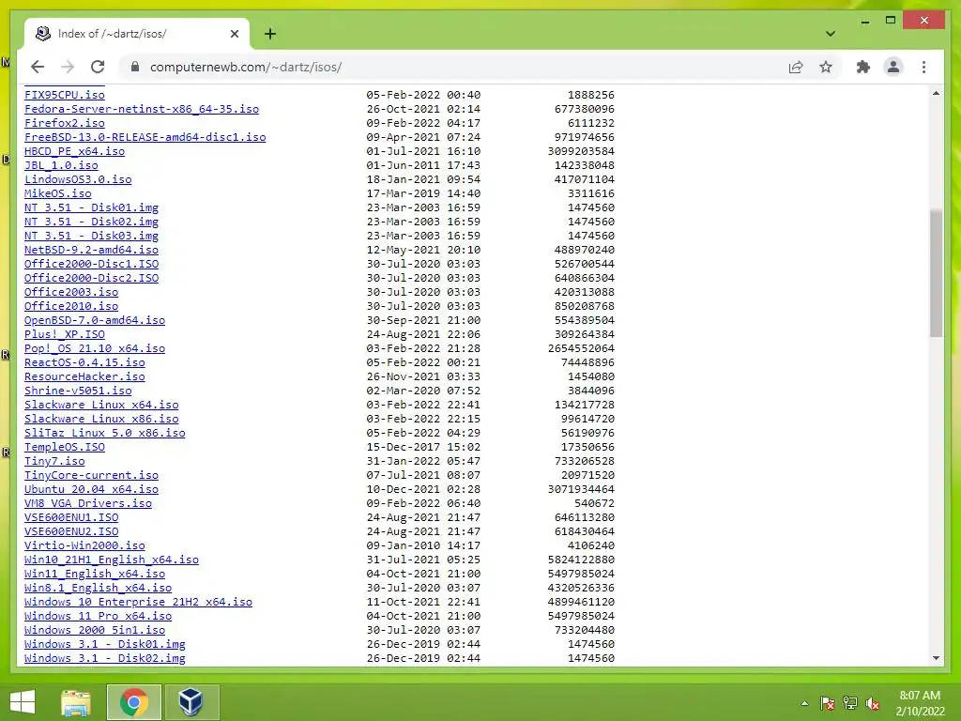Open VM8_VGA_Drivers.iso link
This screenshot has width=961, height=721.
tap(87, 503)
